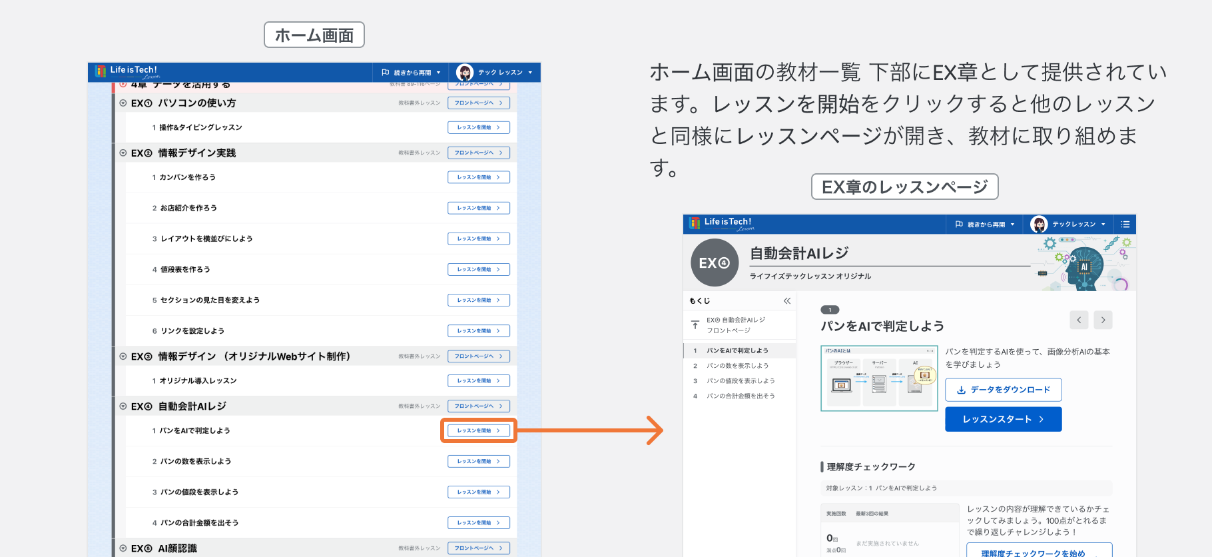The height and width of the screenshot is (557, 1212).
Task: Open the list menu icon on lesson page header
Action: point(1125,225)
